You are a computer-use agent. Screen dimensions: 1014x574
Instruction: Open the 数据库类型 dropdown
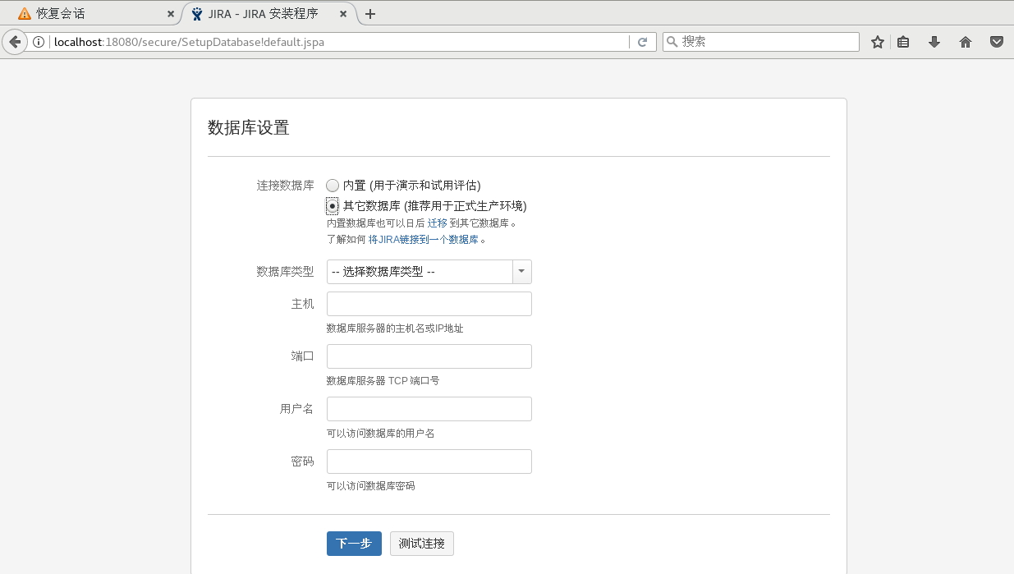pyautogui.click(x=429, y=272)
